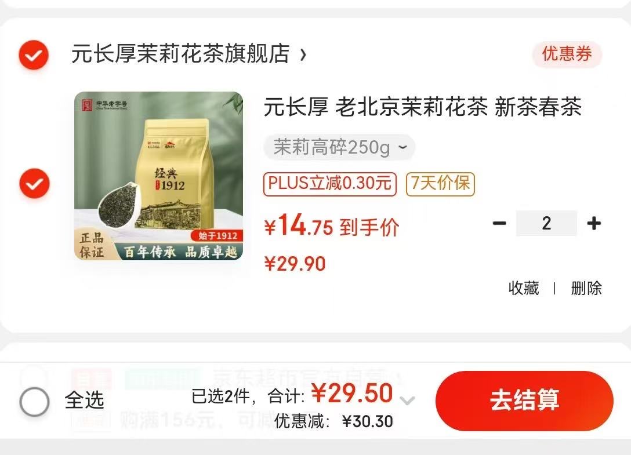This screenshot has height=455, width=631.
Task: Open store name 元长厚茉莉花茶旗舰店
Action: click(180, 54)
